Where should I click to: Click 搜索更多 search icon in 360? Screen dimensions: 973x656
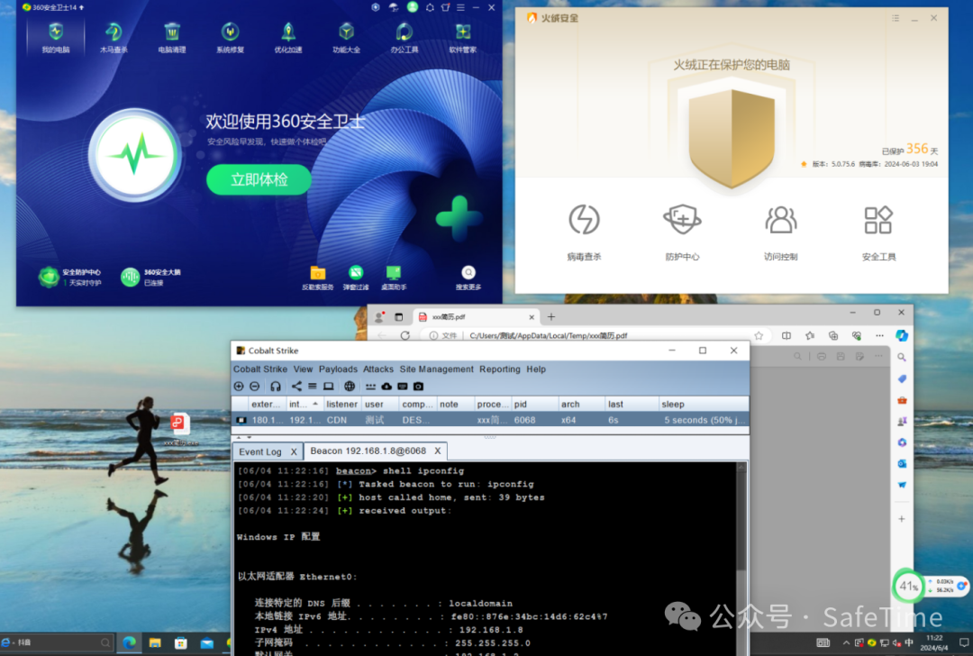coord(468,278)
